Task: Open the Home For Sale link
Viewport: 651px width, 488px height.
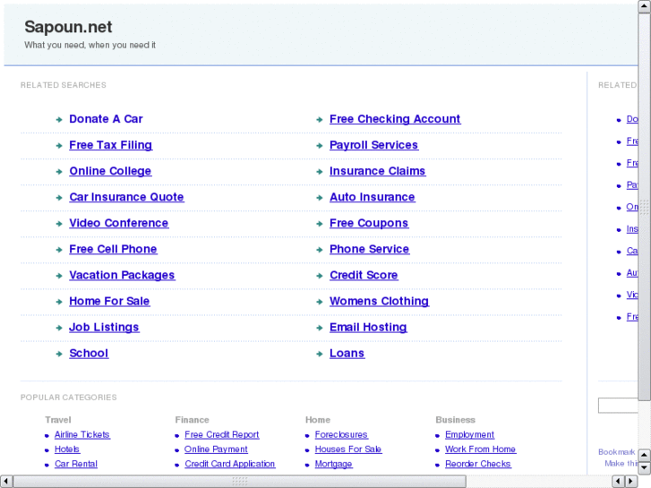Action: 109,301
